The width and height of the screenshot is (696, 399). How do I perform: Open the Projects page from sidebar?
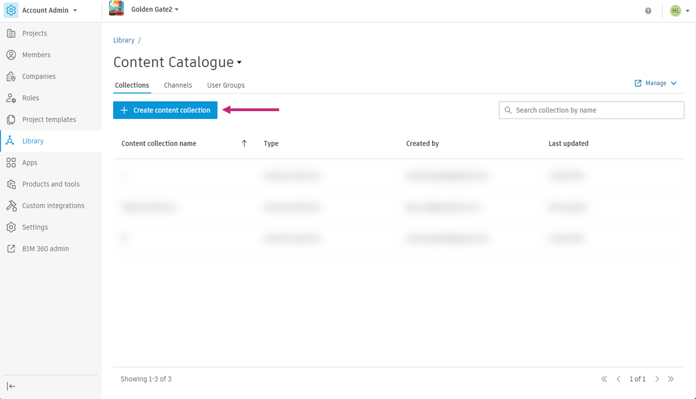34,33
